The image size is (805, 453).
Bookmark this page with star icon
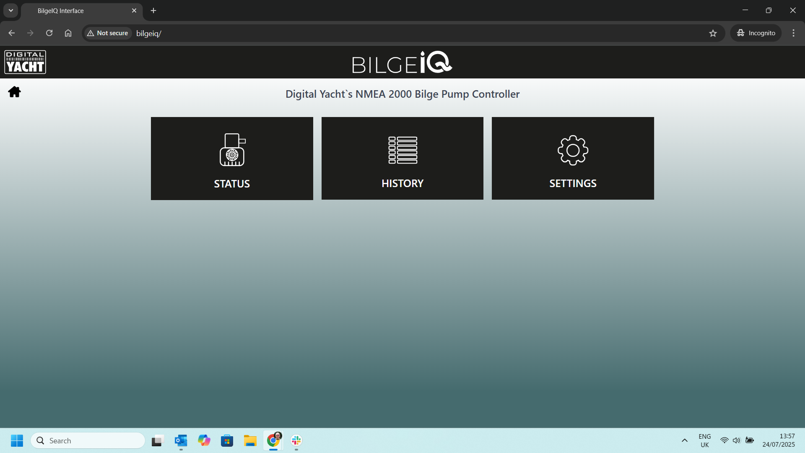tap(713, 33)
